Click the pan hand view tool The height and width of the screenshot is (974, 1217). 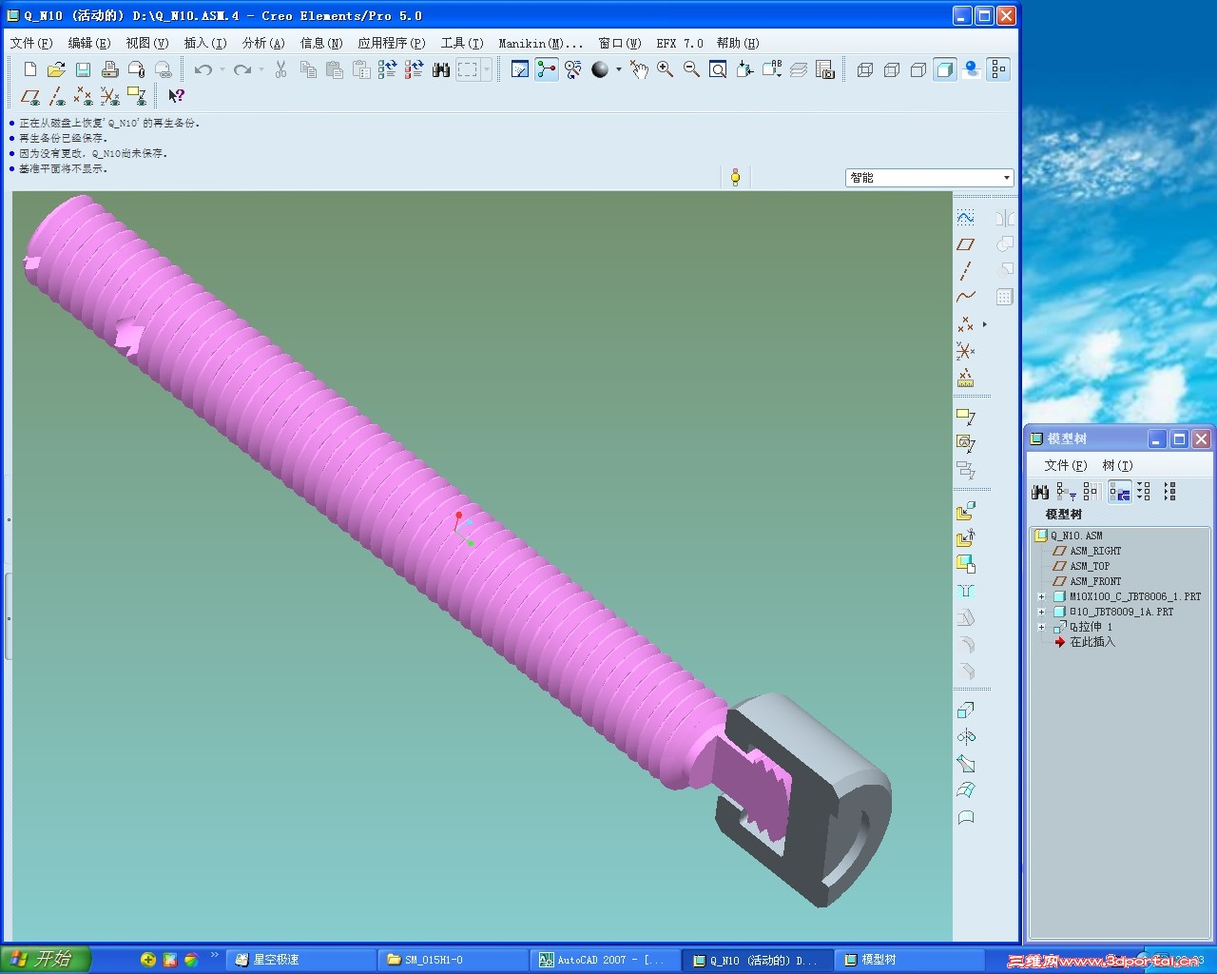click(639, 69)
